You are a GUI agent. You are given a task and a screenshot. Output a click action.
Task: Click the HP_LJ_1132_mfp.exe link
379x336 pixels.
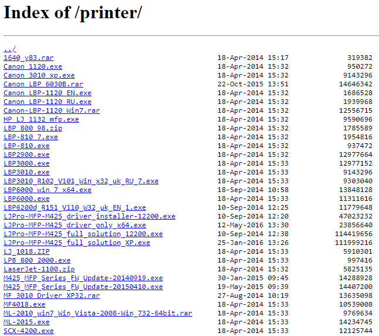pos(41,119)
